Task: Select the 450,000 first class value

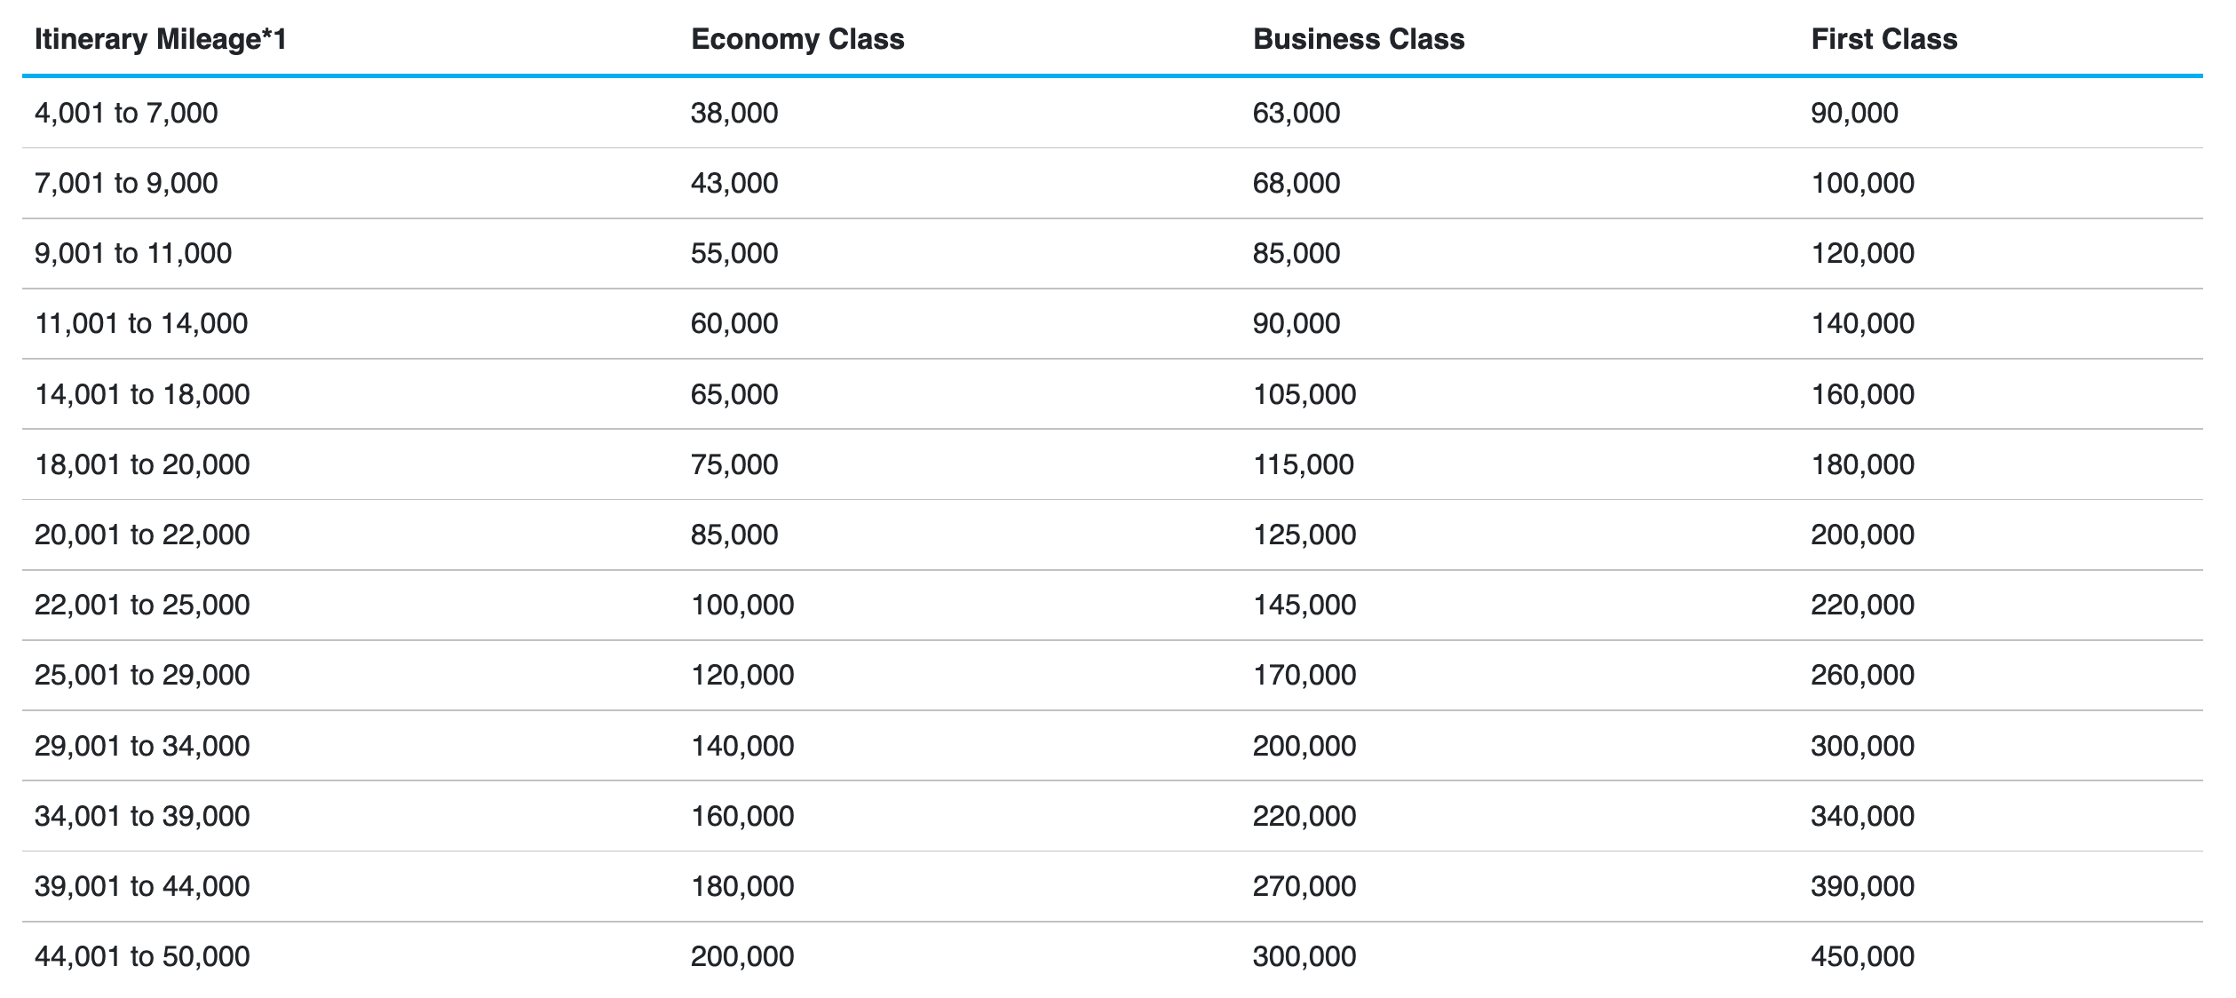Action: pos(1863,956)
